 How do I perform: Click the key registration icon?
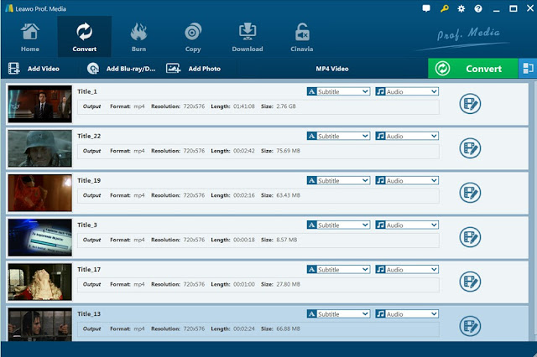(x=444, y=8)
